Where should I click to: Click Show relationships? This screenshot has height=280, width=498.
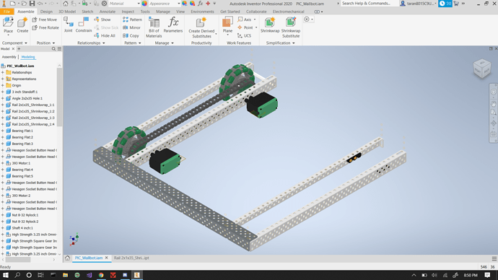(102, 19)
